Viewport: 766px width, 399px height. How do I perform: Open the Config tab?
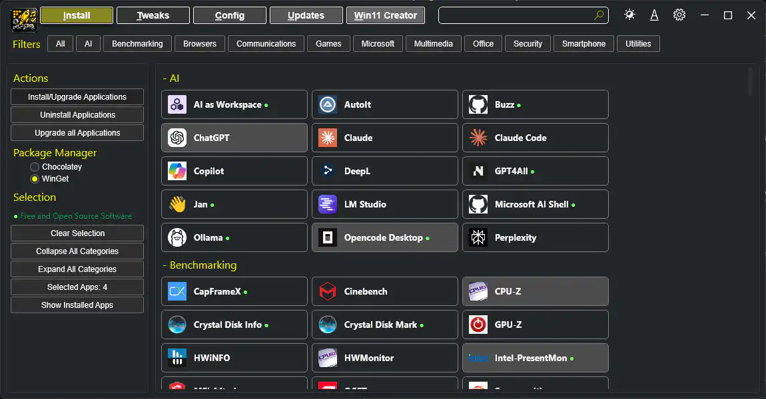230,15
